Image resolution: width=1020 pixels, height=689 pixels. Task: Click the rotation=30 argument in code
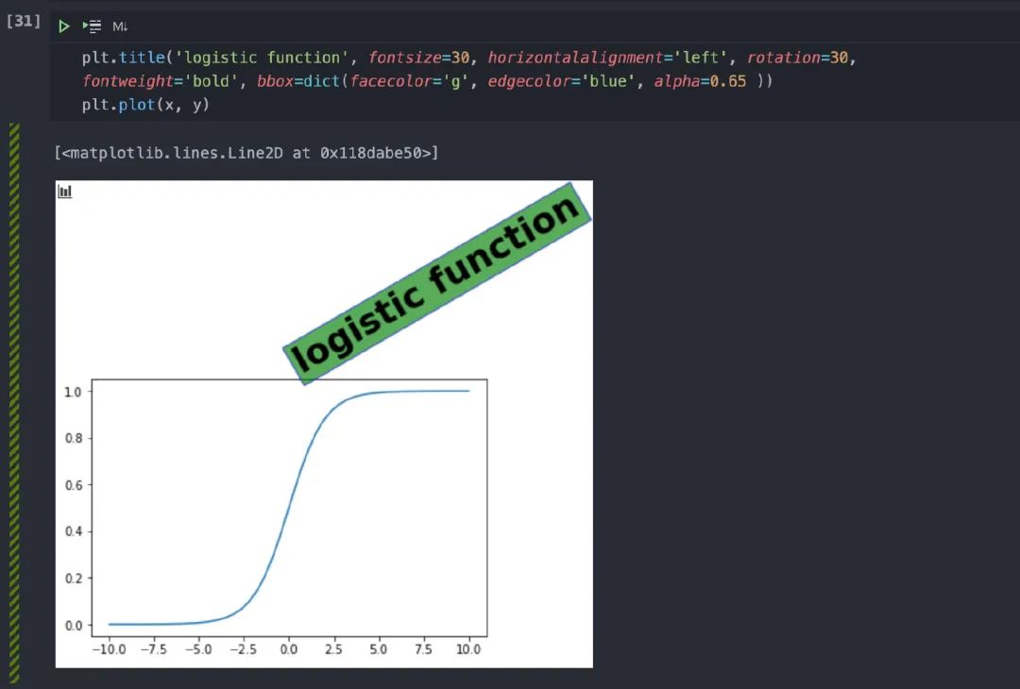(x=797, y=58)
